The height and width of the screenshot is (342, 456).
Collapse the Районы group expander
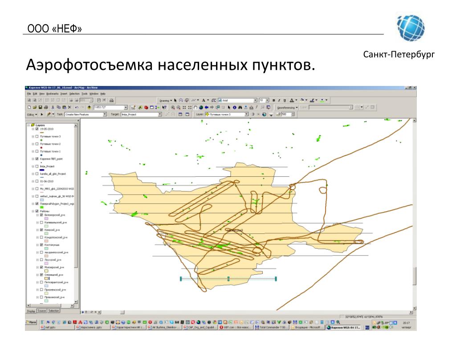click(33, 211)
